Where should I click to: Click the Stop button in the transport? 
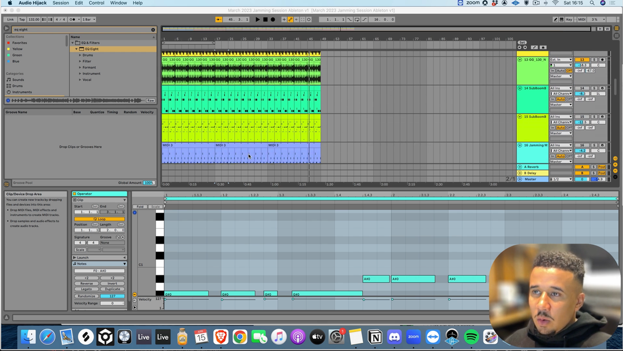[x=265, y=20]
